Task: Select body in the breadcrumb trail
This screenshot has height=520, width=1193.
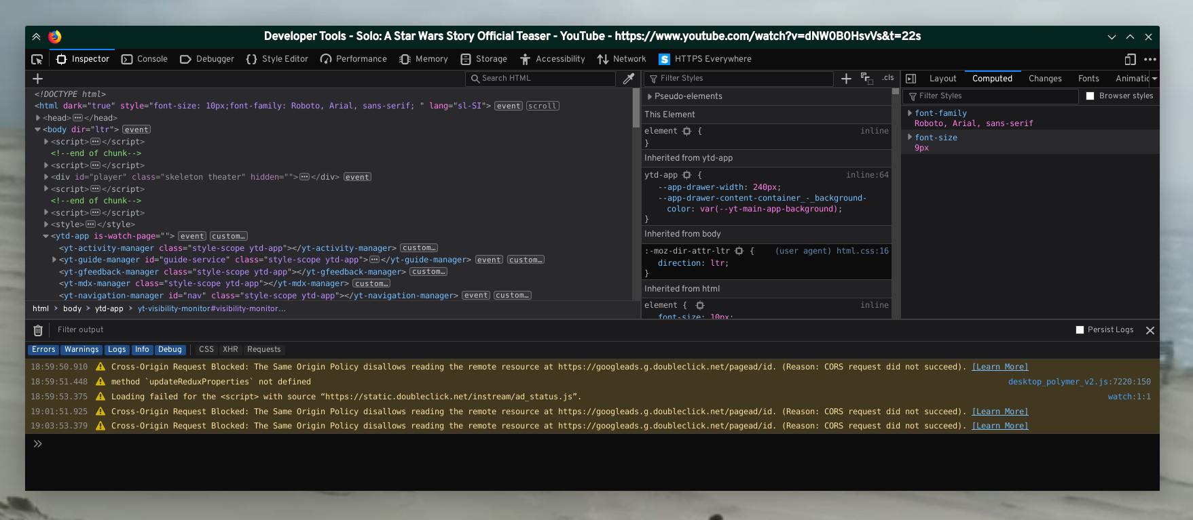Action: pos(72,309)
